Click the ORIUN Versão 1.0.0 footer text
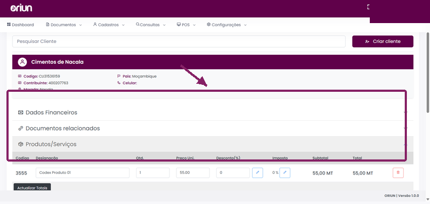430x204 pixels. click(402, 195)
